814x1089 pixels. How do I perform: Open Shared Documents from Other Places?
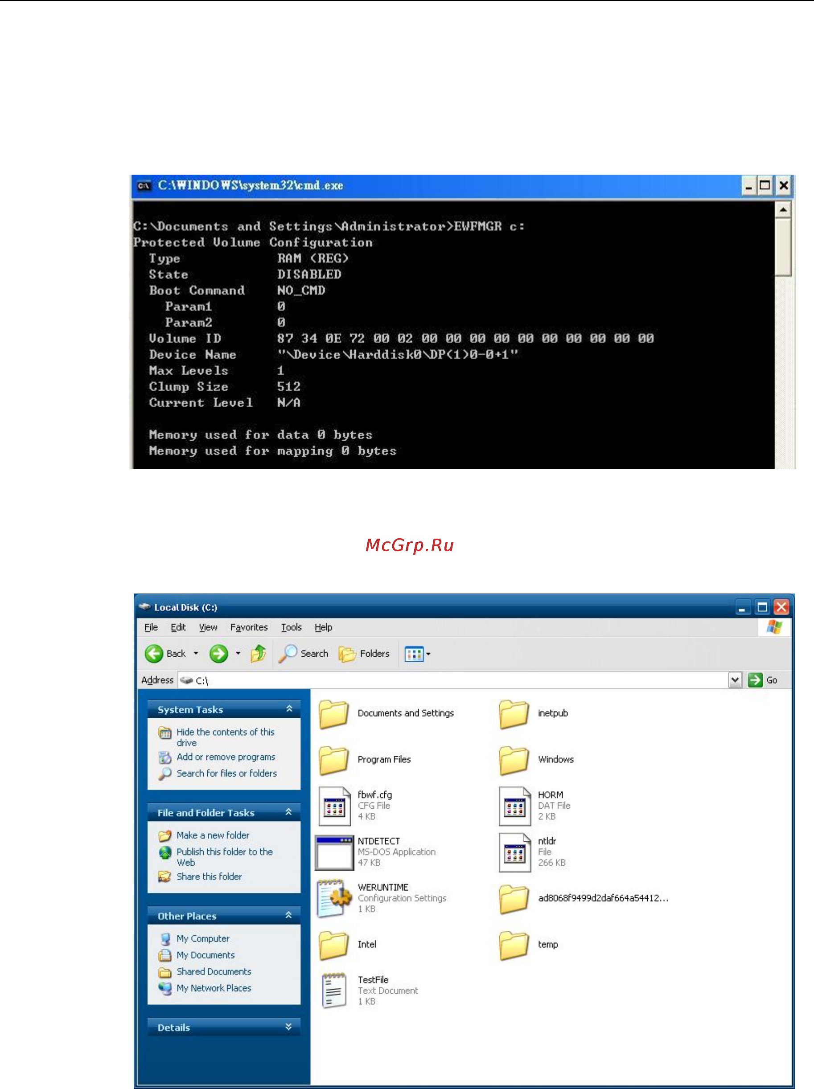point(214,972)
